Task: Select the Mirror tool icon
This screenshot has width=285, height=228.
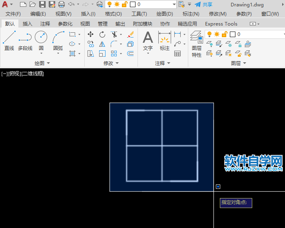Action: point(102,44)
